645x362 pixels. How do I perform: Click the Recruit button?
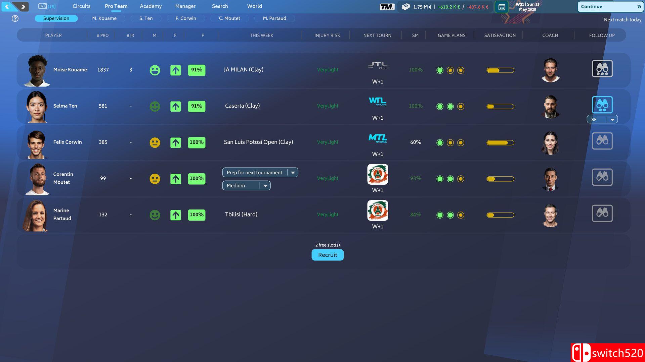[328, 255]
